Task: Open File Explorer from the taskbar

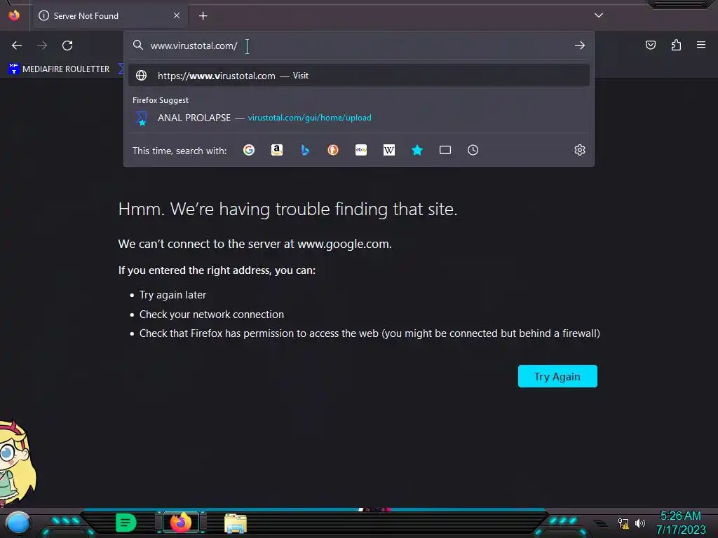Action: pos(236,523)
